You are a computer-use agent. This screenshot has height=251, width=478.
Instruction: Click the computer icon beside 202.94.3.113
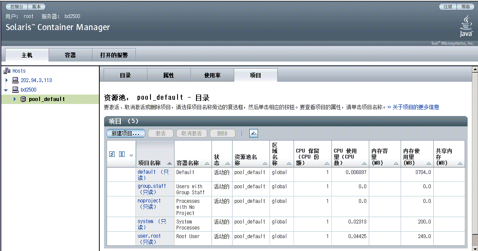(x=15, y=80)
